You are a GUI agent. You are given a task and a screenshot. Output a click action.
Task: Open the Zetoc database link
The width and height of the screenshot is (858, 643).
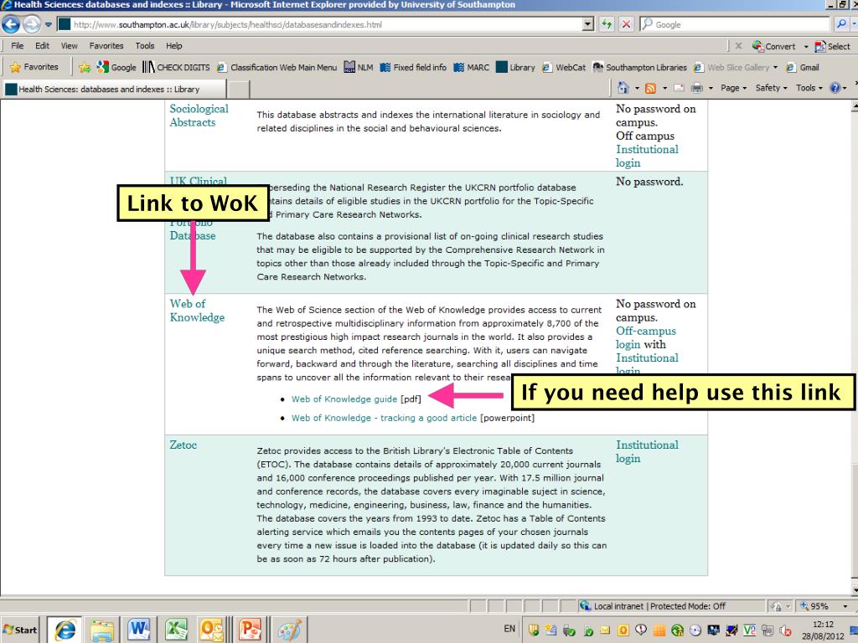(183, 445)
